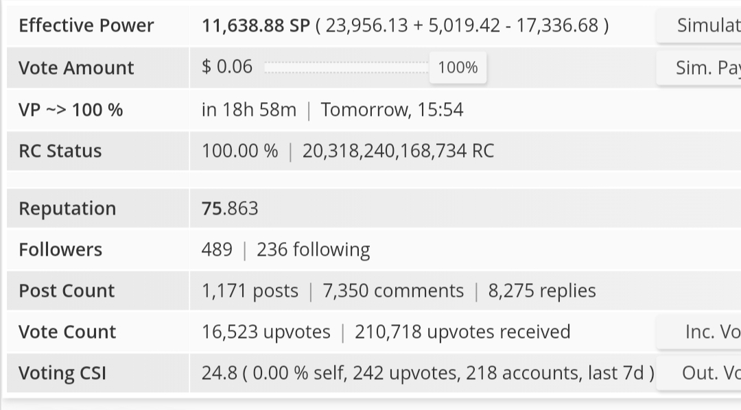This screenshot has height=410, width=741.
Task: Click the vote amount slider bar
Action: 347,68
